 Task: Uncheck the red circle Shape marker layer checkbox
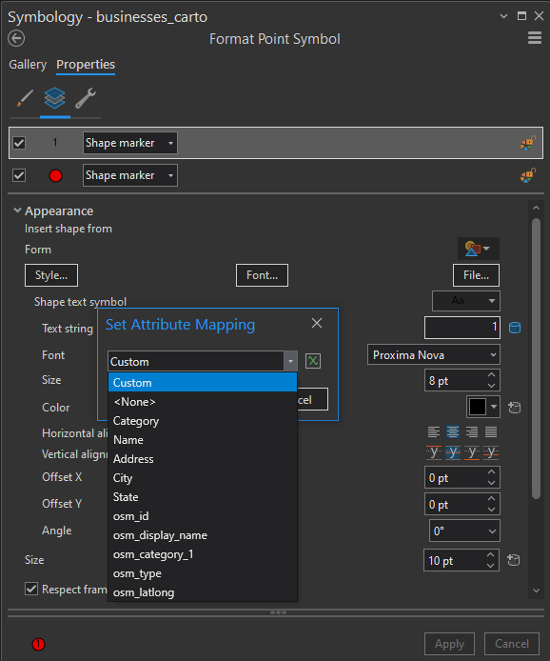tap(19, 175)
